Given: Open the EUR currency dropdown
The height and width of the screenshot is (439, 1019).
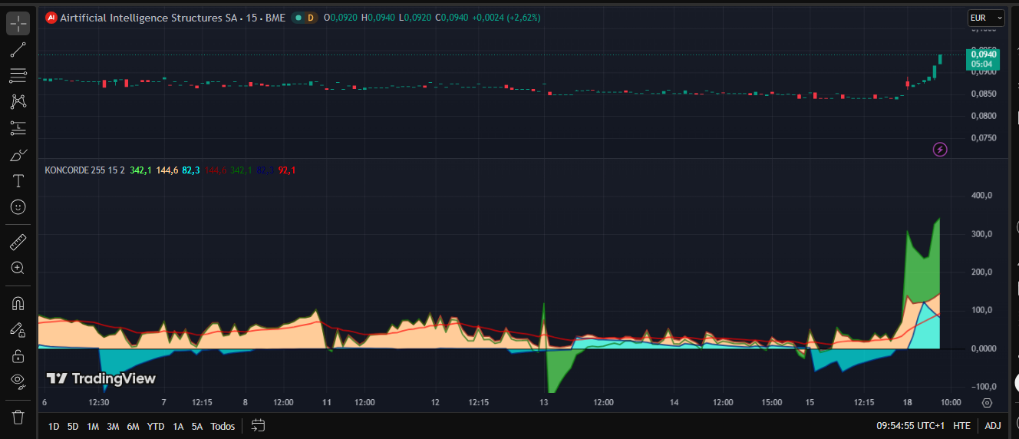Looking at the screenshot, I should coord(987,18).
